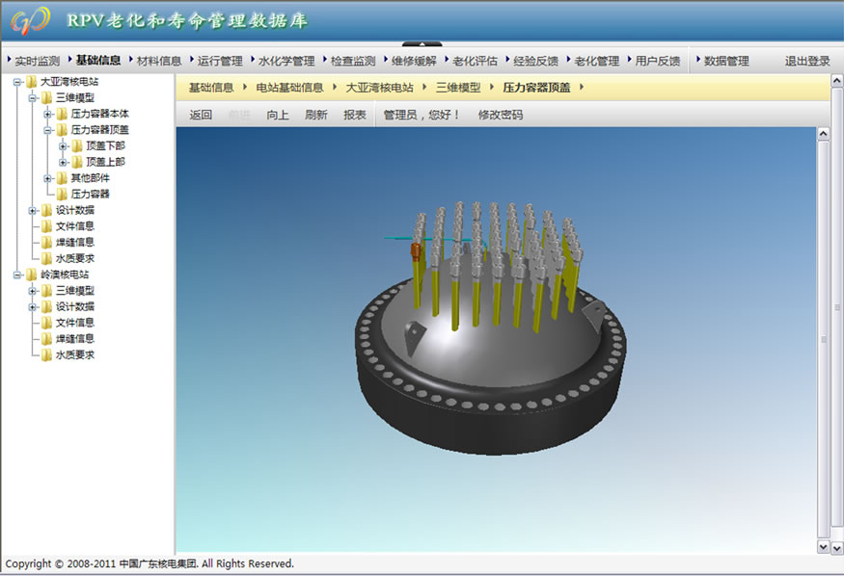
Task: Click the folder icon beside 压力容器本体
Action: click(x=62, y=114)
